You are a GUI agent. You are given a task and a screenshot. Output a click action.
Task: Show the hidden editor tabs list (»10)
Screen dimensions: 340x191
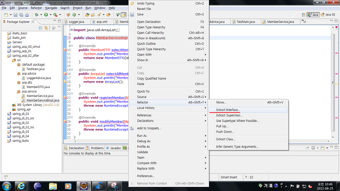[304, 21]
